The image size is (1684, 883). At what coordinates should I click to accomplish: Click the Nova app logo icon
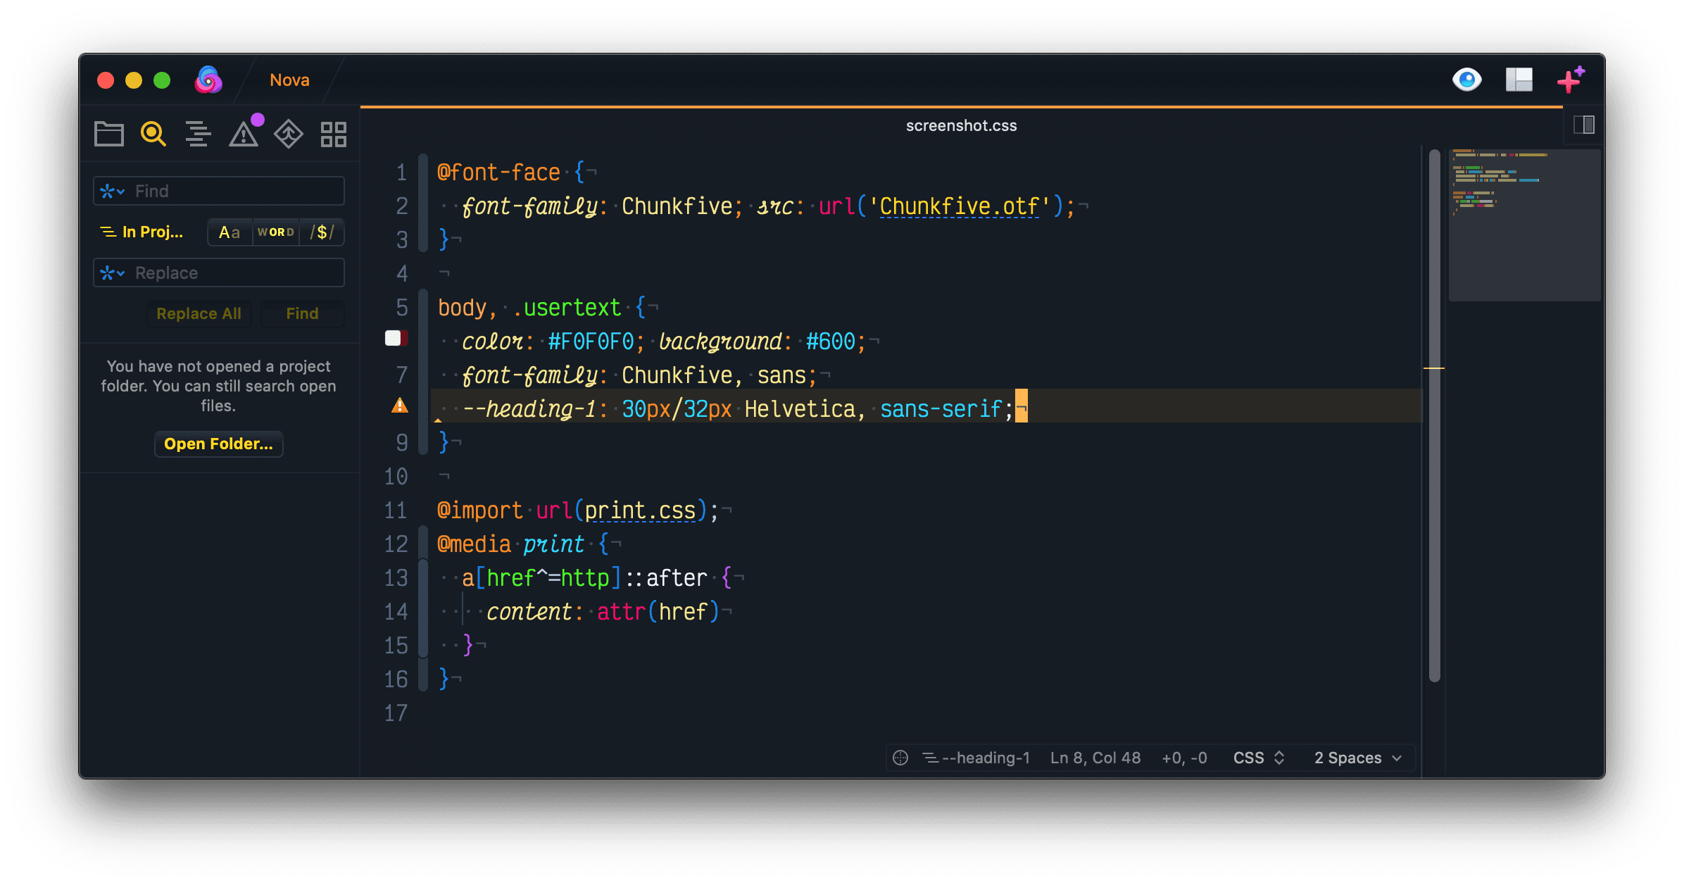pyautogui.click(x=208, y=80)
